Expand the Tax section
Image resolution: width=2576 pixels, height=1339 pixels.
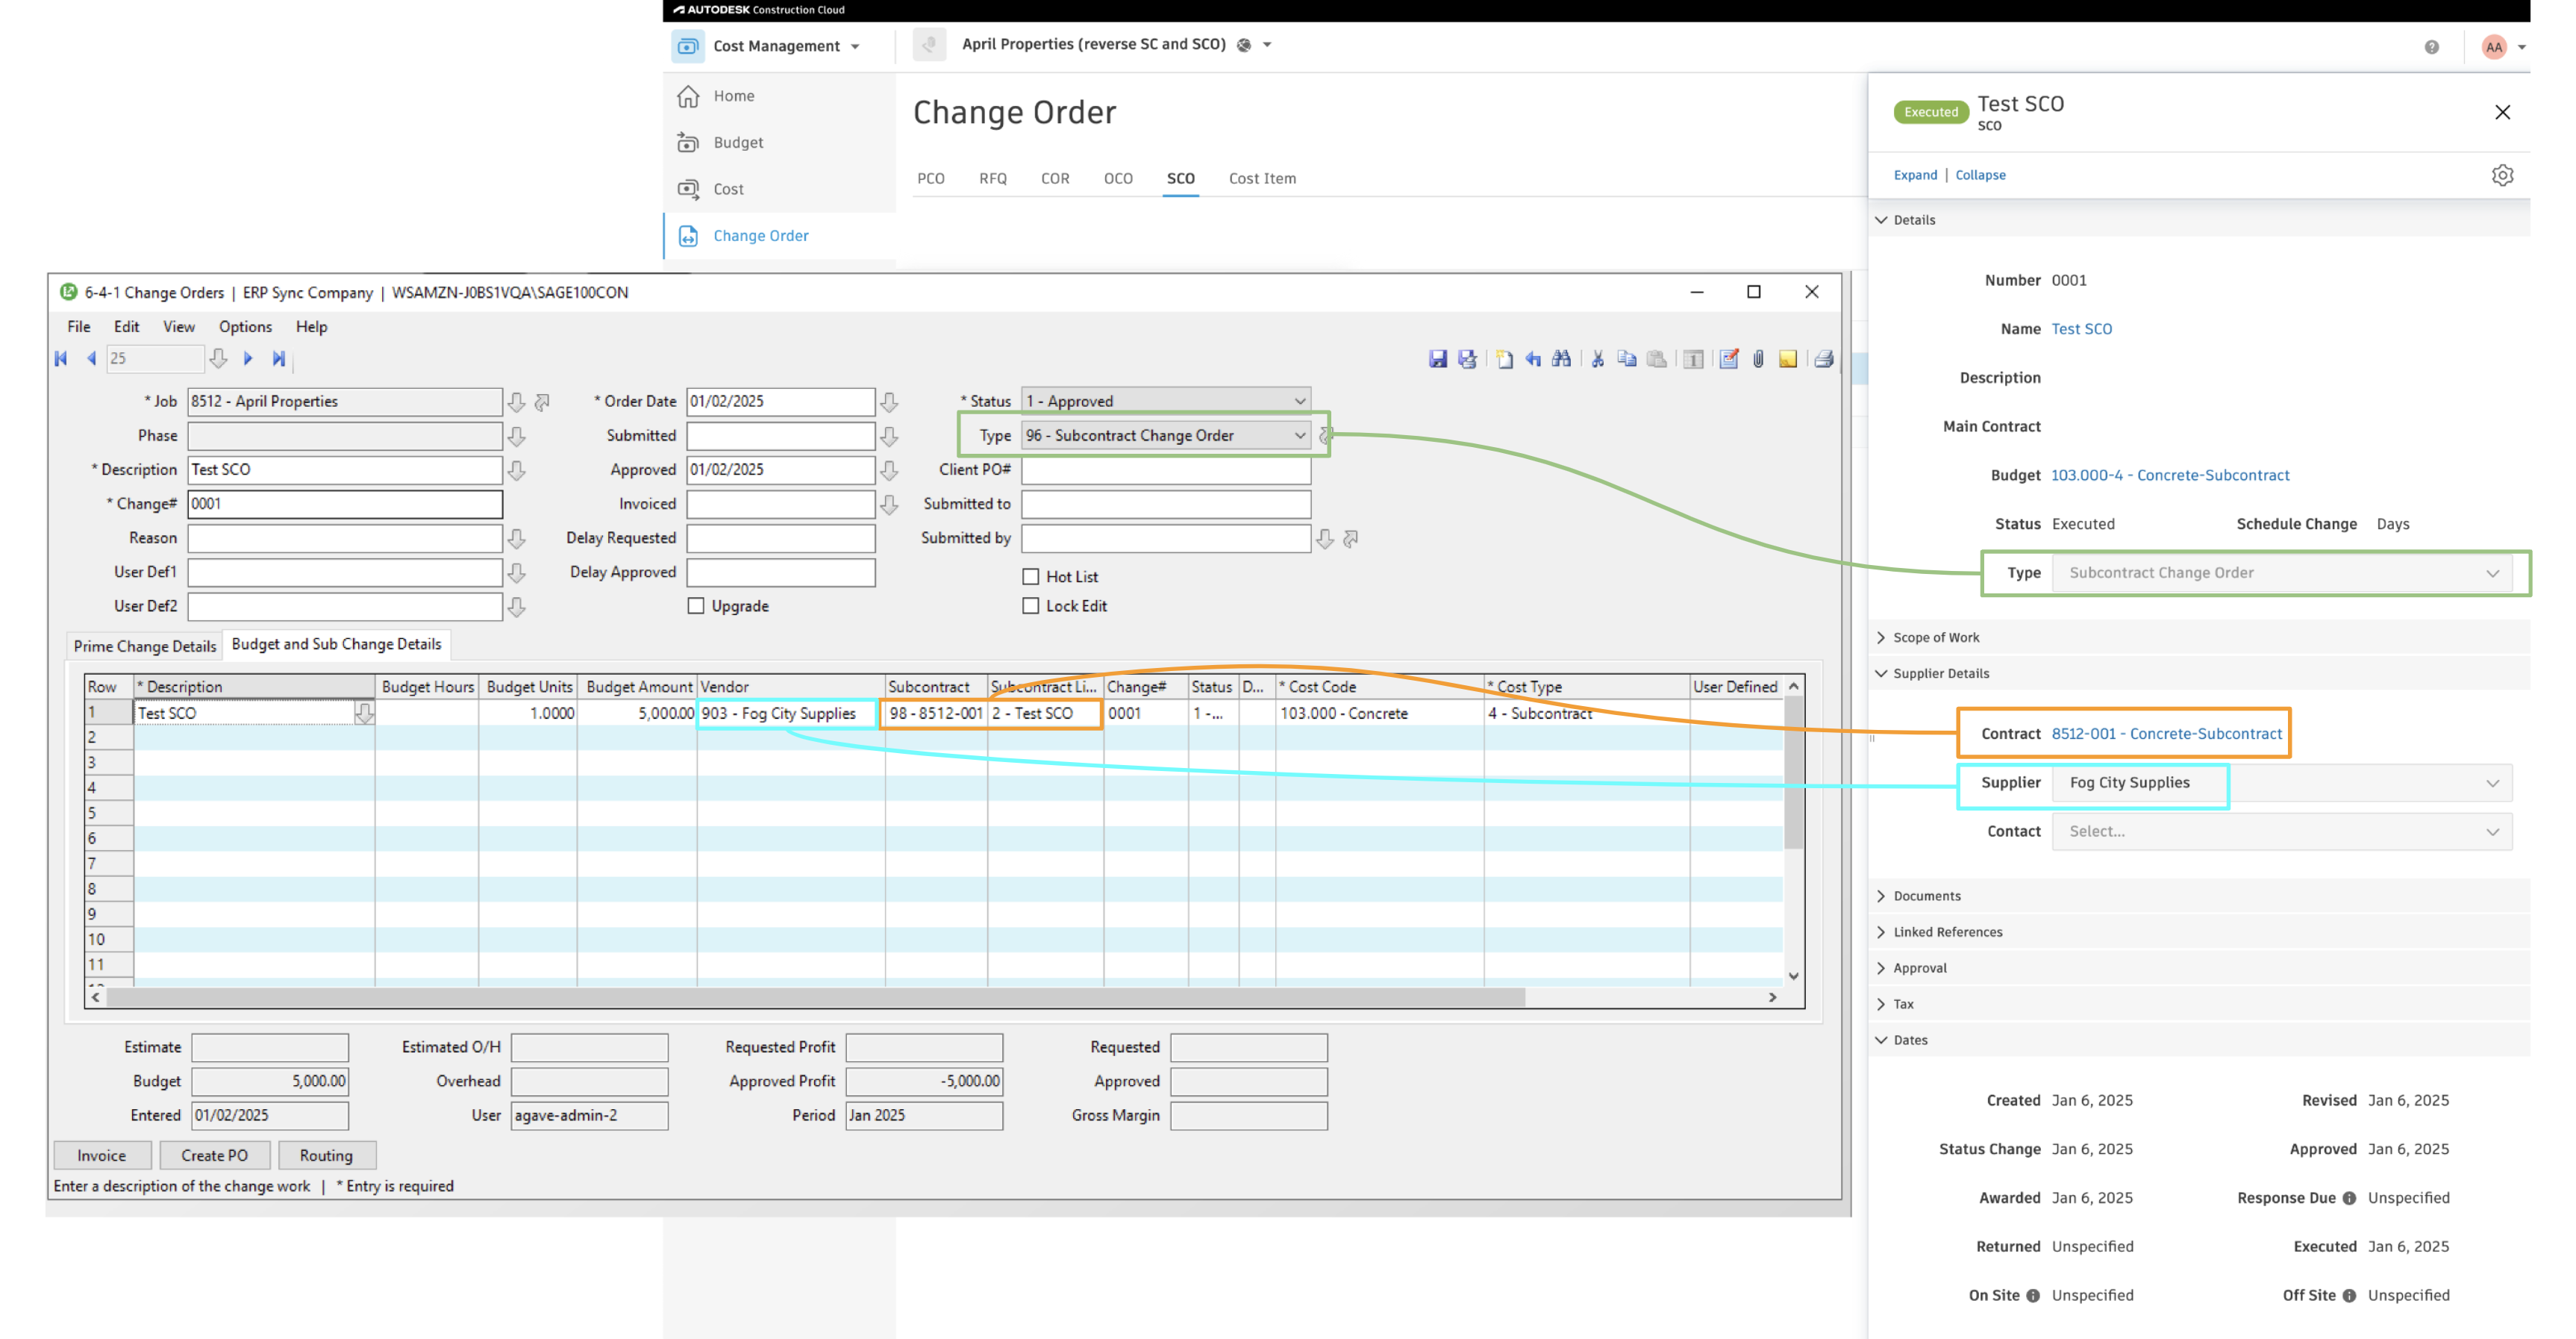1881,1005
